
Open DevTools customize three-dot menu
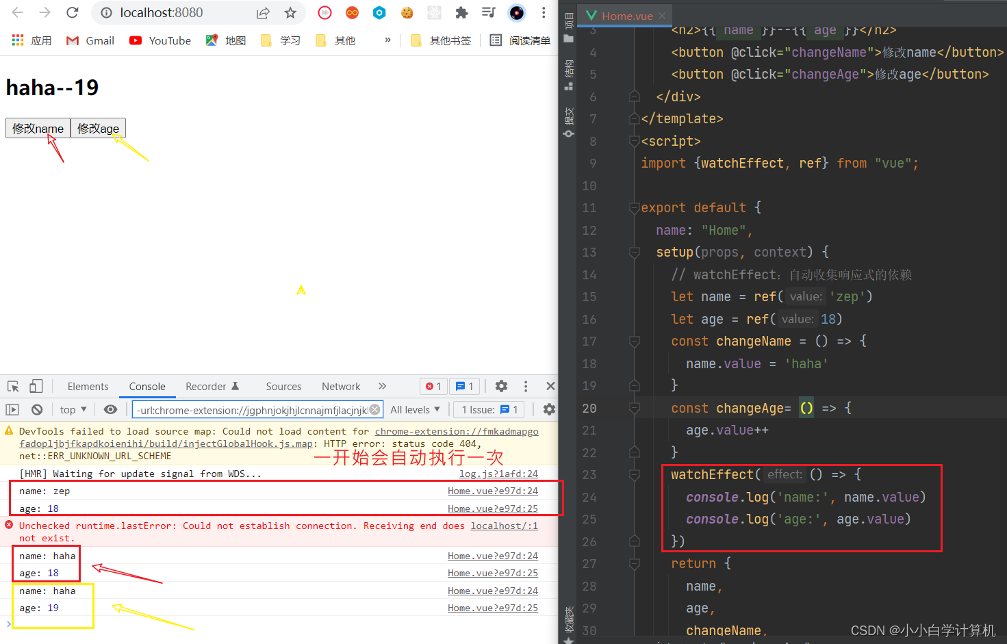click(526, 386)
